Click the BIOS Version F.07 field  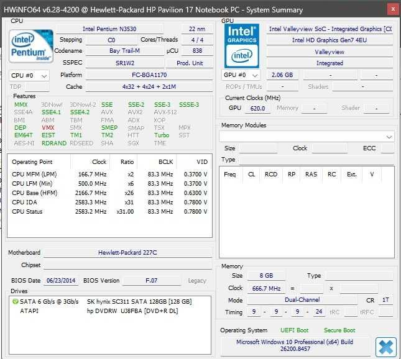coord(152,280)
